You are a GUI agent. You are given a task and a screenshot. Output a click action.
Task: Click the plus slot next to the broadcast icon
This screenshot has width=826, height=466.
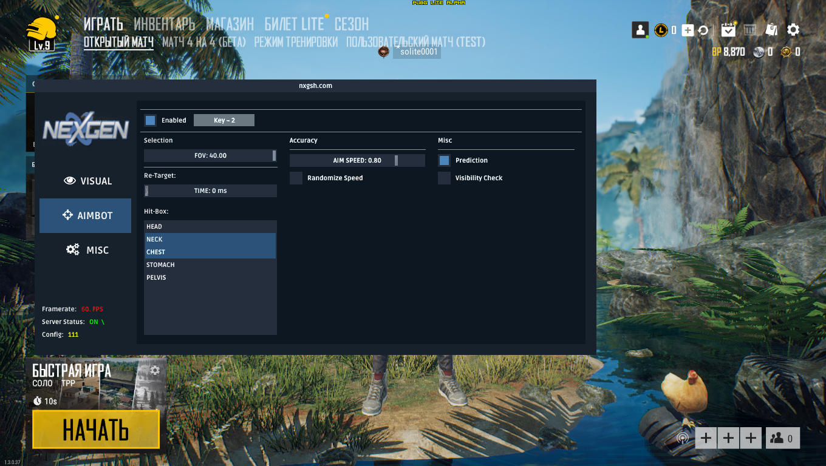click(706, 438)
